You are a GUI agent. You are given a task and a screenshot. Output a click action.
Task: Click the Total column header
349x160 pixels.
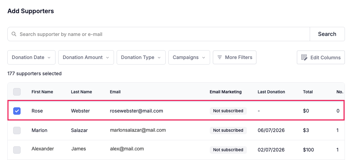coord(308,92)
